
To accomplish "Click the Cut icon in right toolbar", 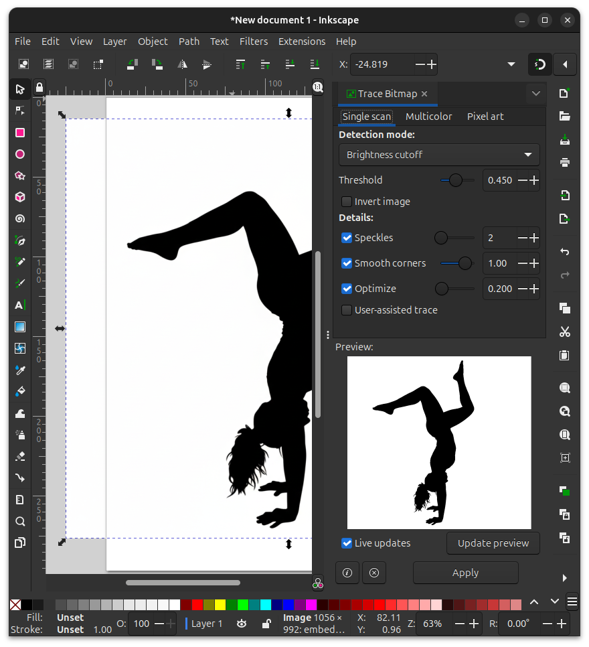I will click(x=565, y=332).
